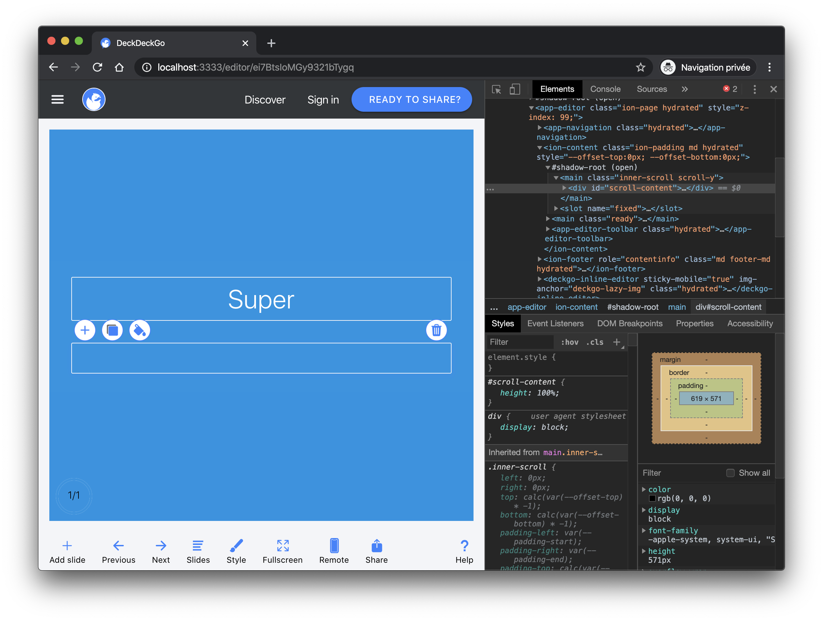Delete the current slide using the trash icon

436,330
